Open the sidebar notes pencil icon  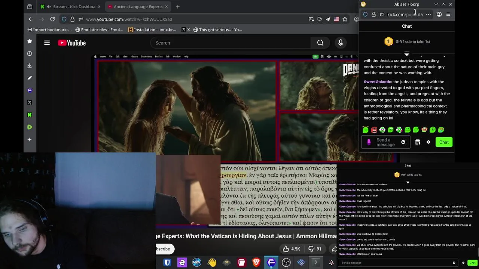tap(30, 78)
